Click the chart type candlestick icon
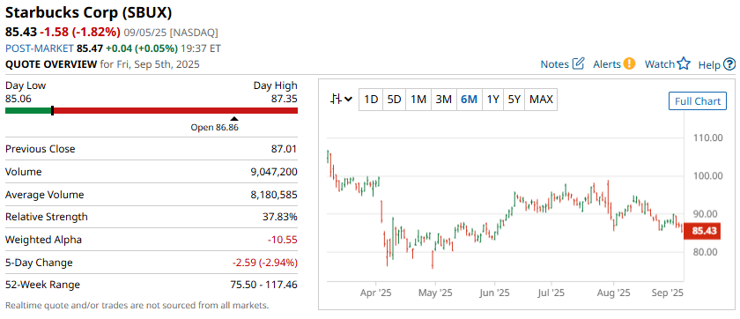 [336, 99]
